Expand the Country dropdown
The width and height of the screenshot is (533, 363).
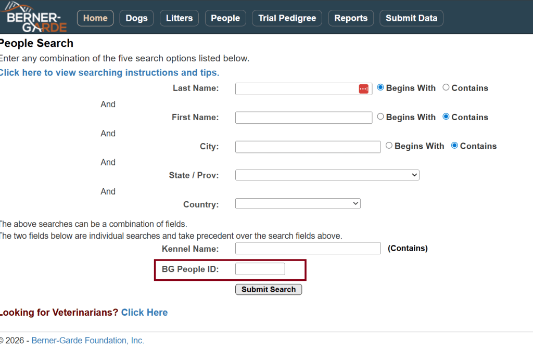click(x=298, y=204)
